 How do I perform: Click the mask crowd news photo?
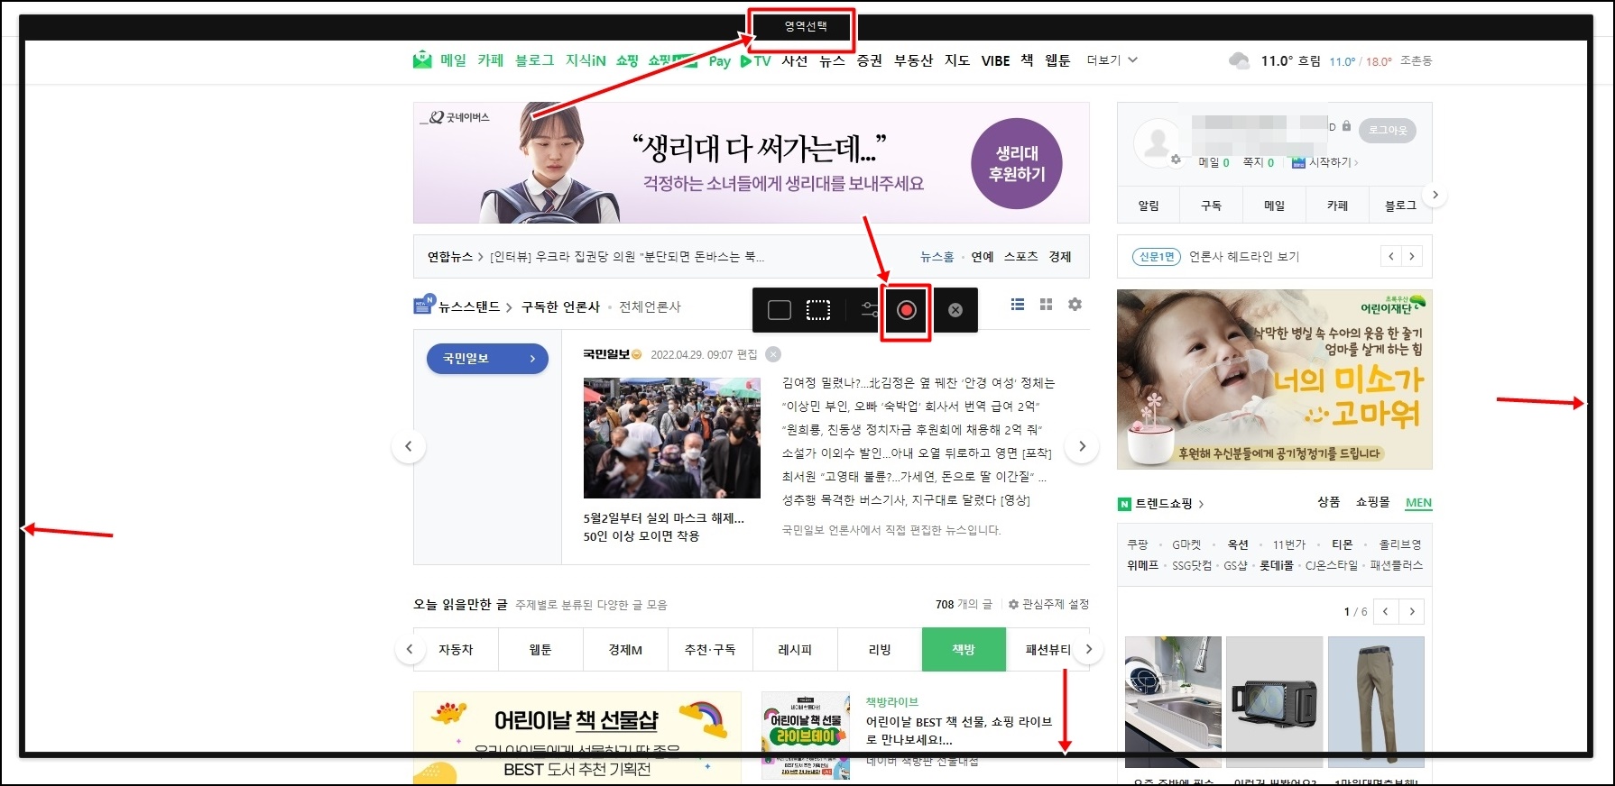[672, 438]
